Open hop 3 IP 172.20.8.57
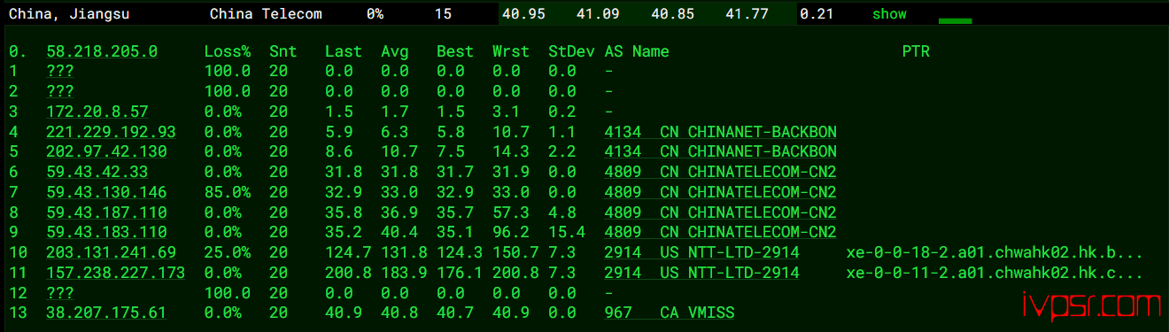The height and width of the screenshot is (332, 1169). [x=97, y=112]
